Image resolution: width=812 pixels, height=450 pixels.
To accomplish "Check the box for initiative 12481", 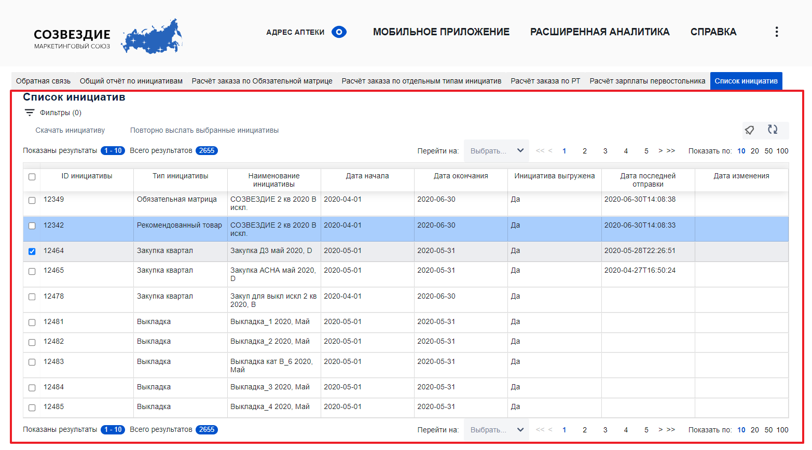I will point(32,322).
